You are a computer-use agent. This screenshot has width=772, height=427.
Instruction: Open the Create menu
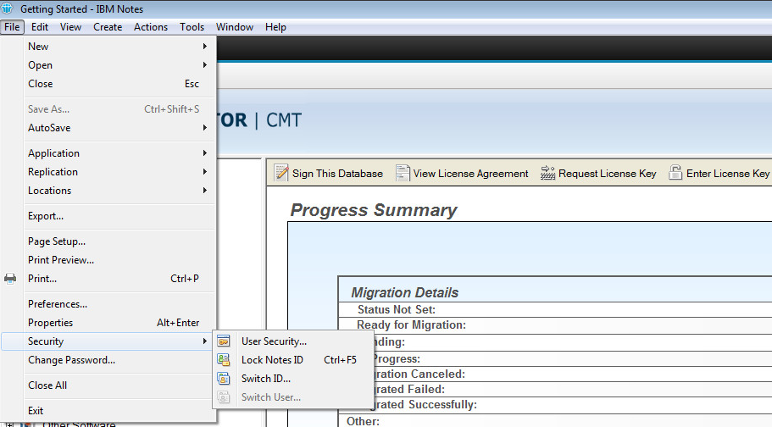pyautogui.click(x=108, y=27)
